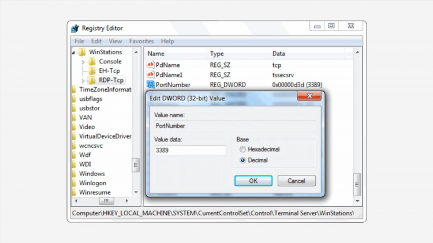Select the WDI key
Image resolution: width=433 pixels, height=243 pixels.
pyautogui.click(x=85, y=165)
